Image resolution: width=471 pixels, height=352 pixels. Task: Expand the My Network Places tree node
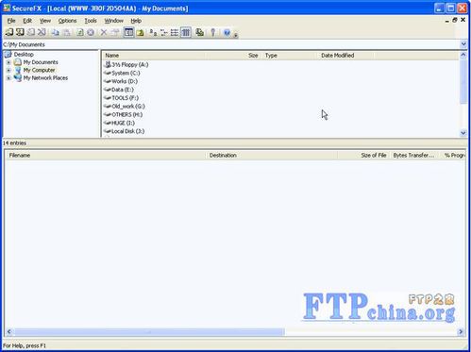8,78
